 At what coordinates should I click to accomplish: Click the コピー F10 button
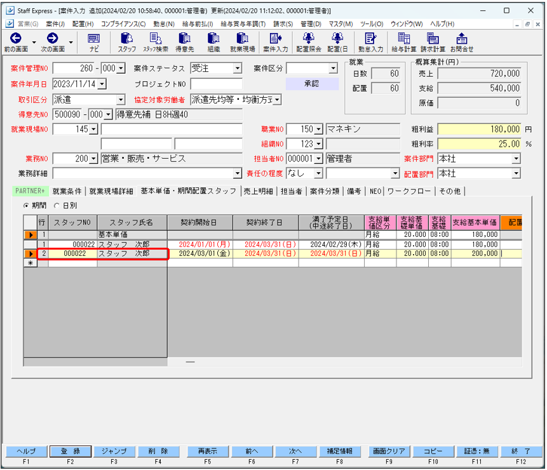[433, 451]
